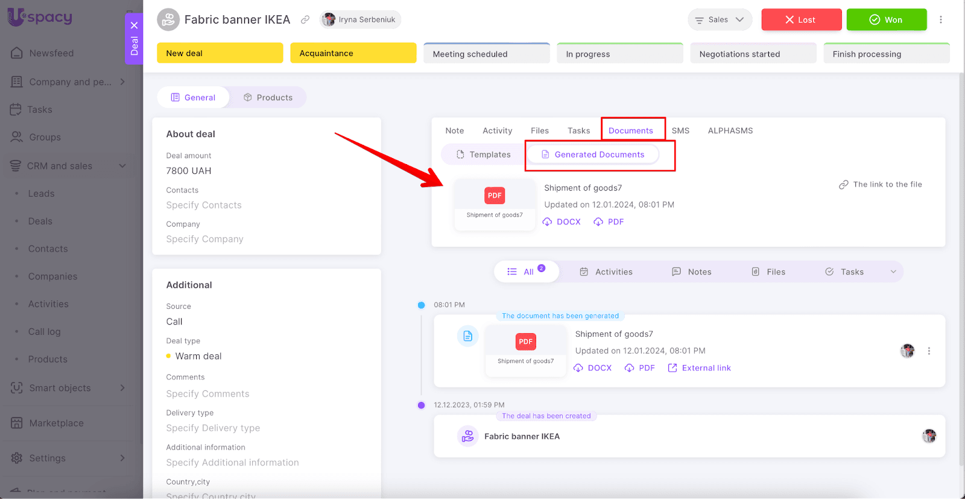Open the Generated Documents tab
This screenshot has width=965, height=499.
pyautogui.click(x=593, y=155)
